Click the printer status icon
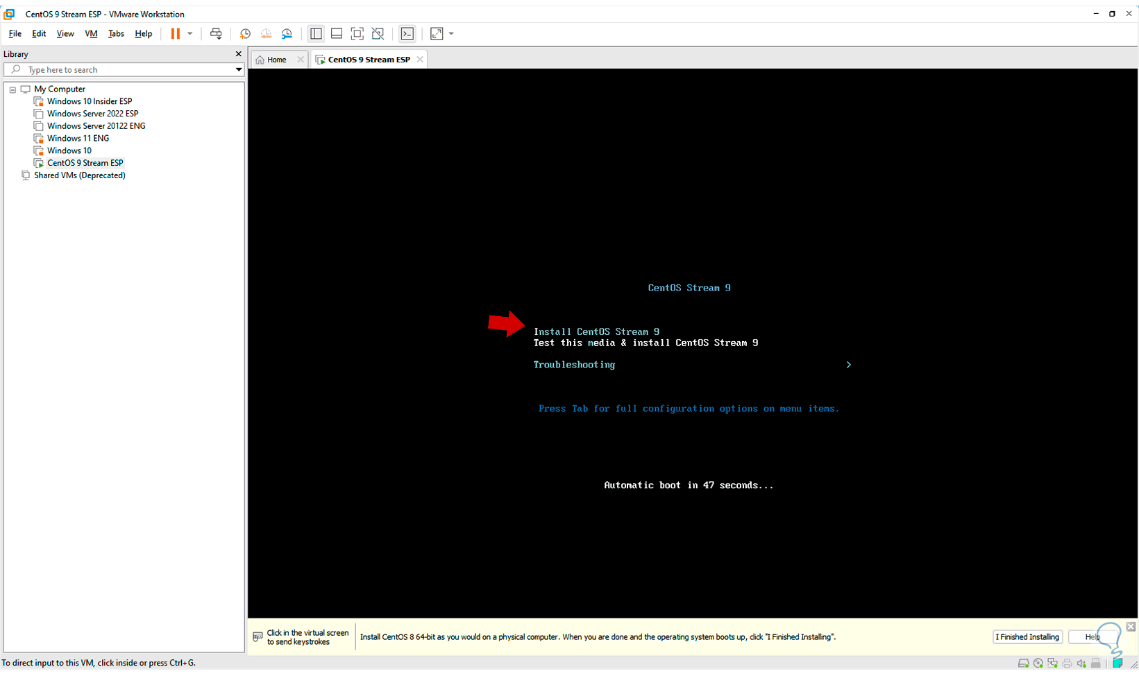Screen dimensions: 1139x676 point(1067,664)
